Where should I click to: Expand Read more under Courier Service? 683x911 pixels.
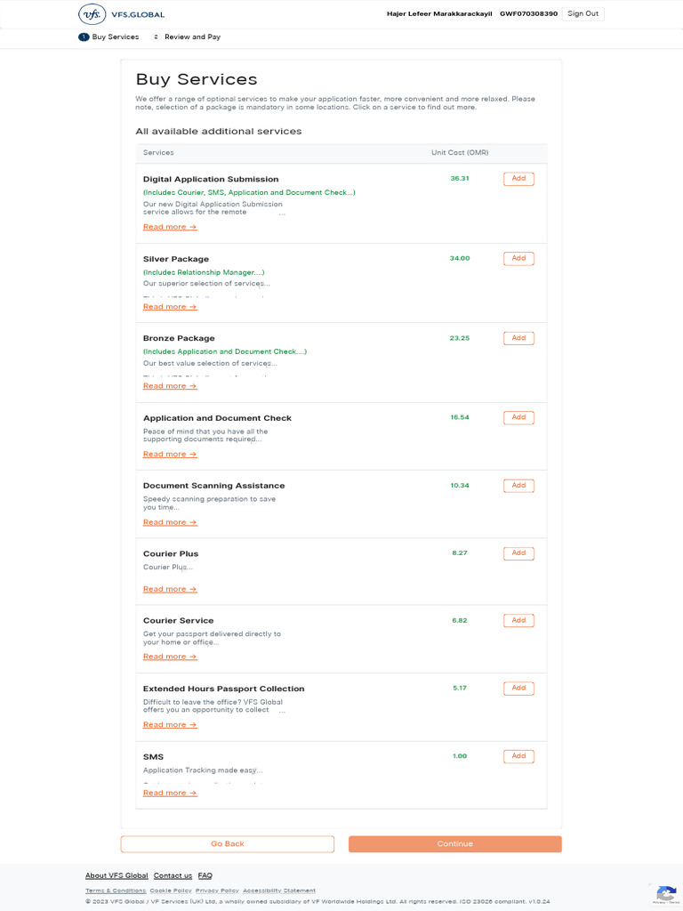point(170,657)
